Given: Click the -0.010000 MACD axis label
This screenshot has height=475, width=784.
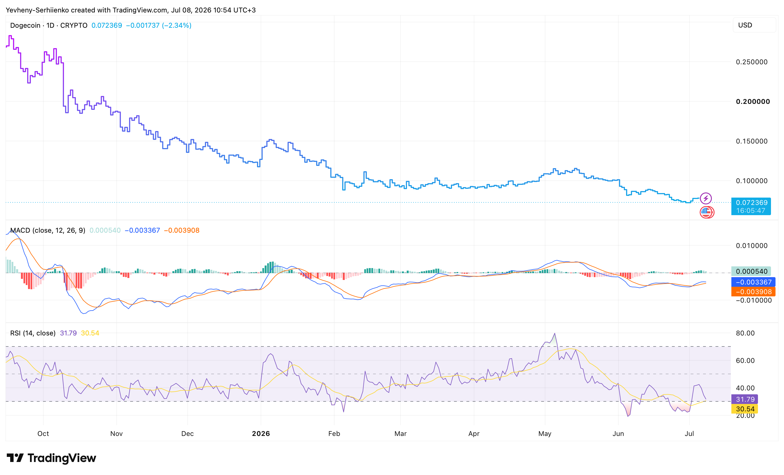Looking at the screenshot, I should click(754, 300).
